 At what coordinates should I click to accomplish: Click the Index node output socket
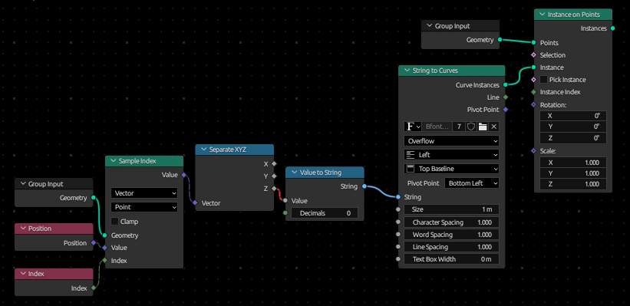(93, 288)
